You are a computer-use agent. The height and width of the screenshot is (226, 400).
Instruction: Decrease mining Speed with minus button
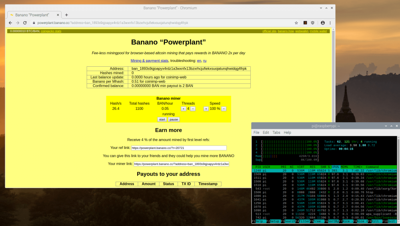click(x=224, y=109)
